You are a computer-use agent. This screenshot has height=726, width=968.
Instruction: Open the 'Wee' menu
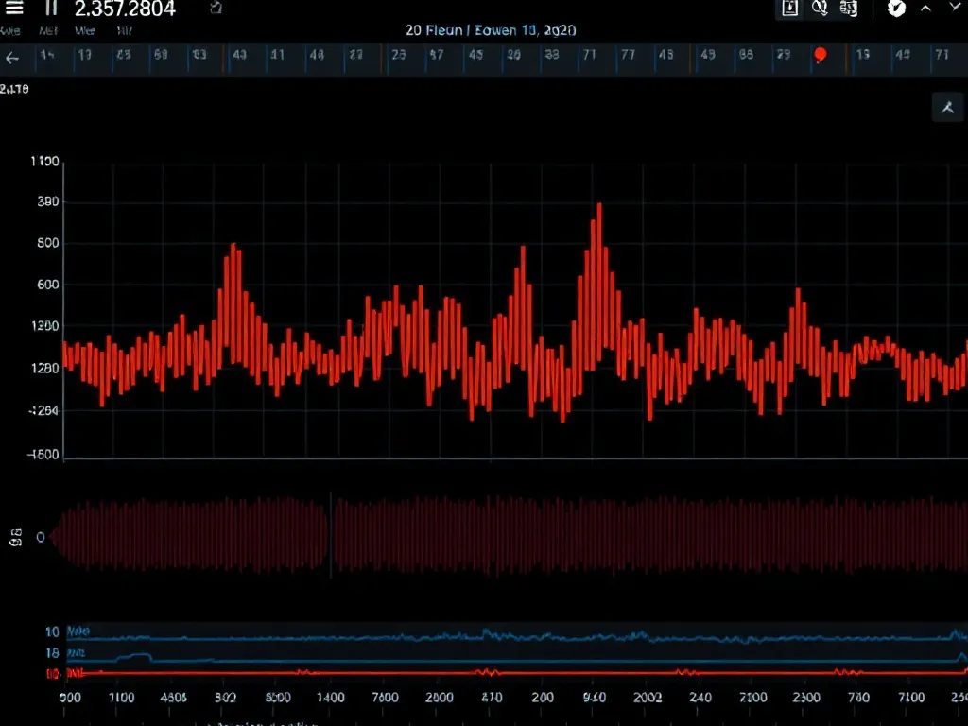[x=84, y=30]
